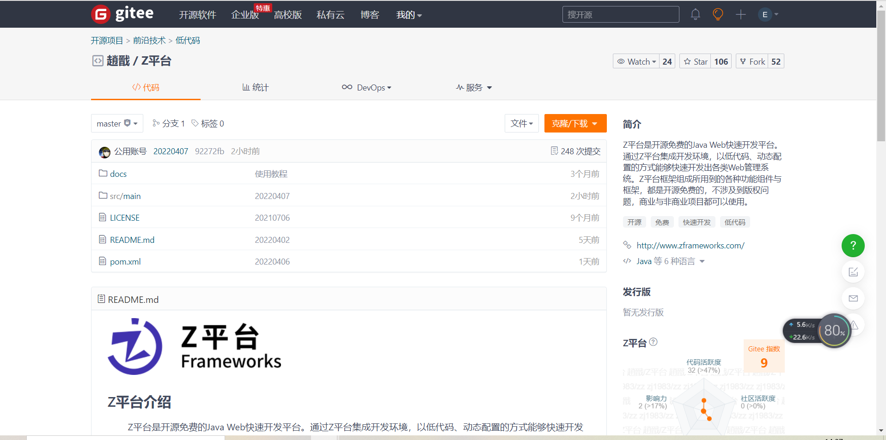Expand the 我的 menu in navbar
886x440 pixels.
click(x=409, y=15)
